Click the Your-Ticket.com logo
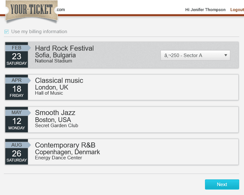The width and height of the screenshot is (244, 195). coord(35,11)
